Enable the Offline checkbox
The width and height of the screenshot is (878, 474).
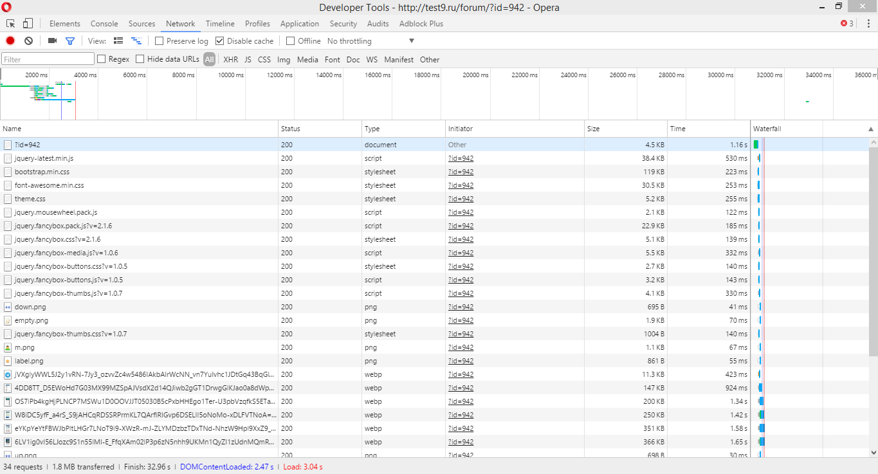tap(291, 41)
